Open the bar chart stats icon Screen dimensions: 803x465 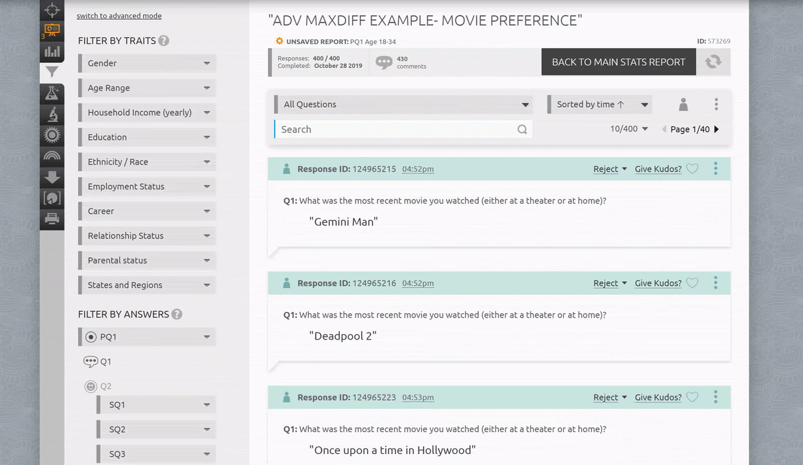point(51,51)
